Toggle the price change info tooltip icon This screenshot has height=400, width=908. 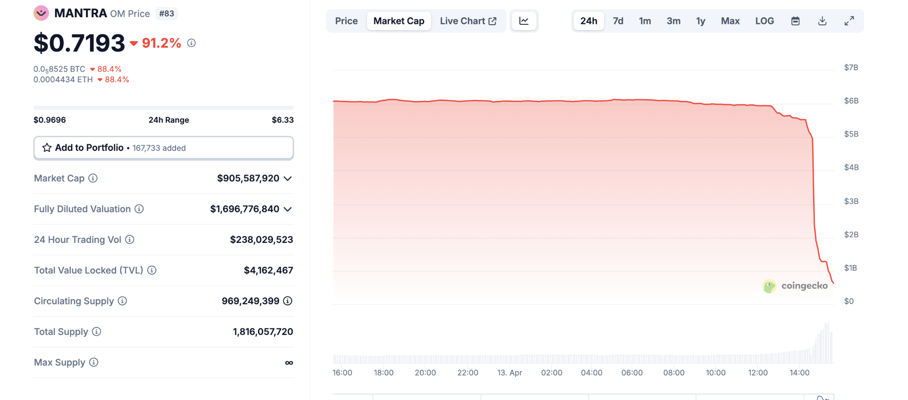(x=192, y=43)
